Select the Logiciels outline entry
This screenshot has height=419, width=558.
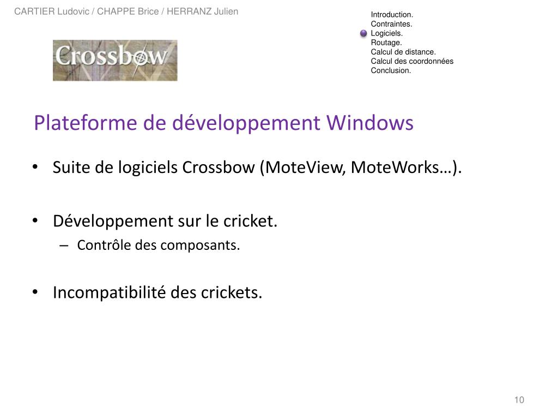coord(387,33)
